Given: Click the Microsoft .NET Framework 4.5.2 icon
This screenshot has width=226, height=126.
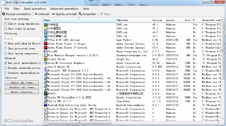Looking at the screenshot, I should pos(46,70).
